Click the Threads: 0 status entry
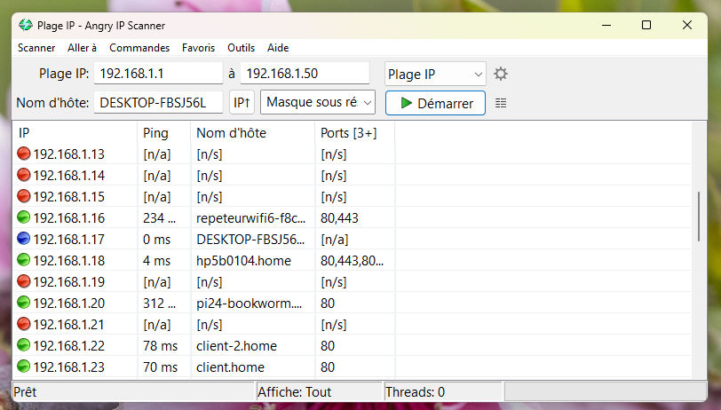The width and height of the screenshot is (721, 410). 416,392
